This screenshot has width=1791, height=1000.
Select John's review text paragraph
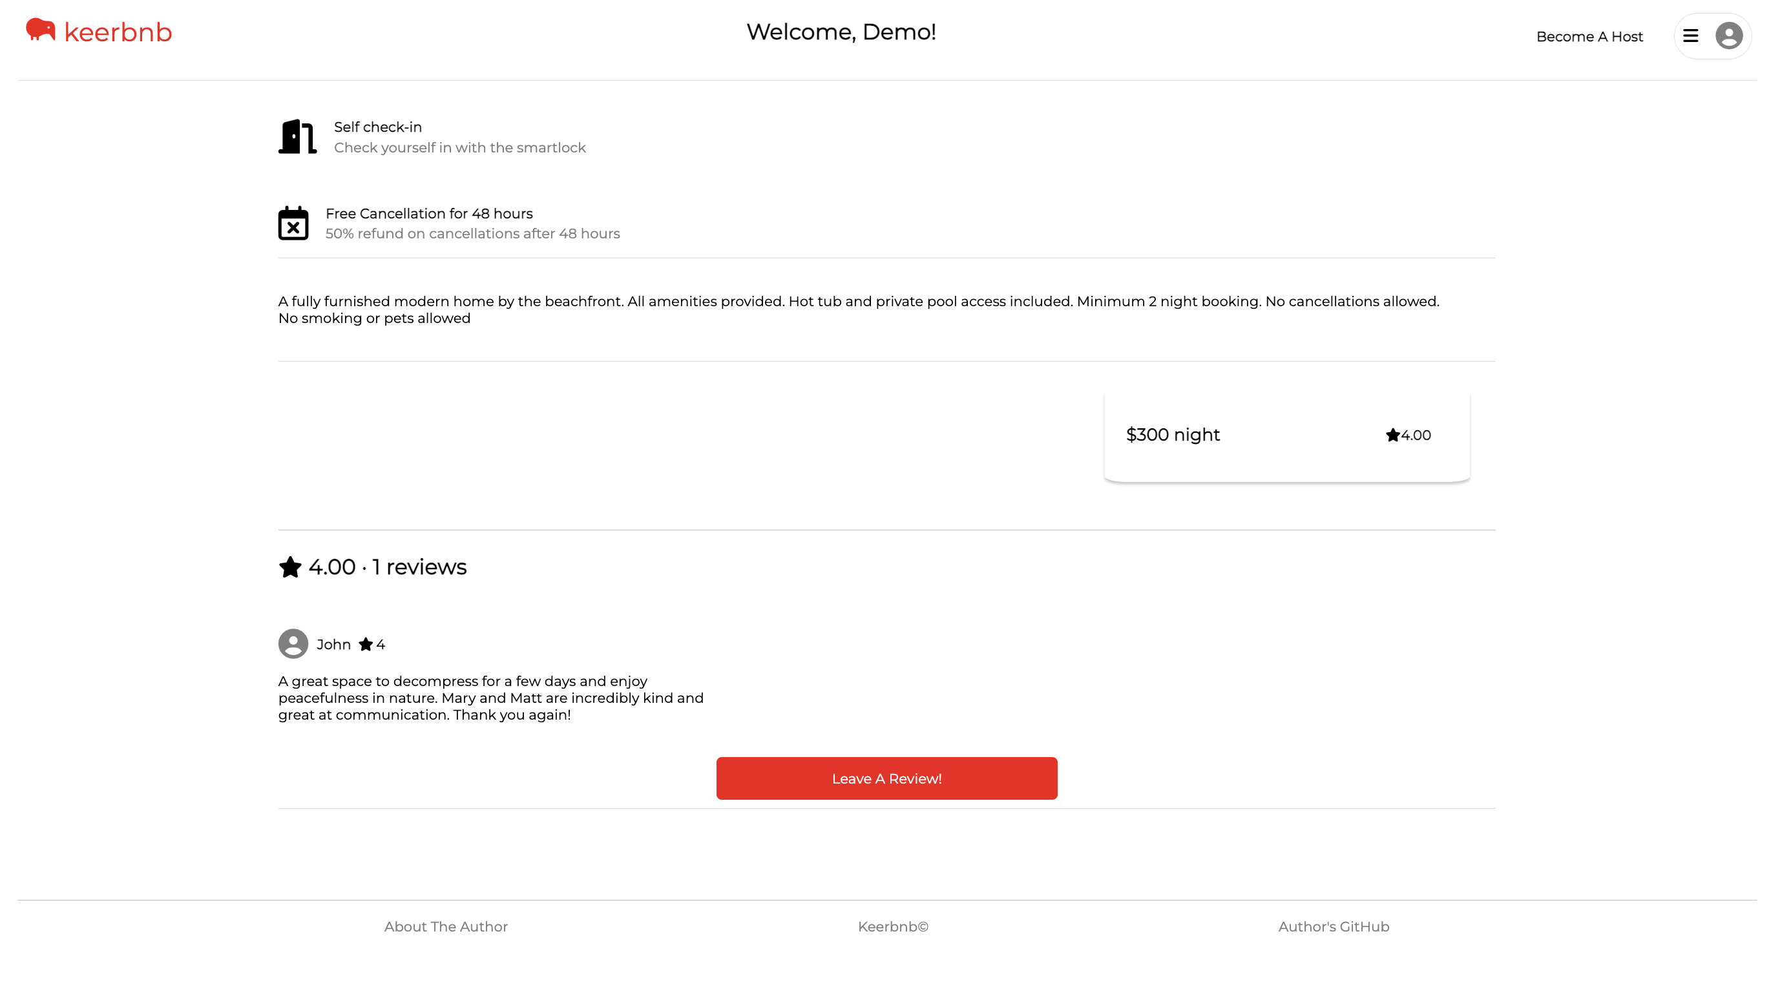(490, 697)
